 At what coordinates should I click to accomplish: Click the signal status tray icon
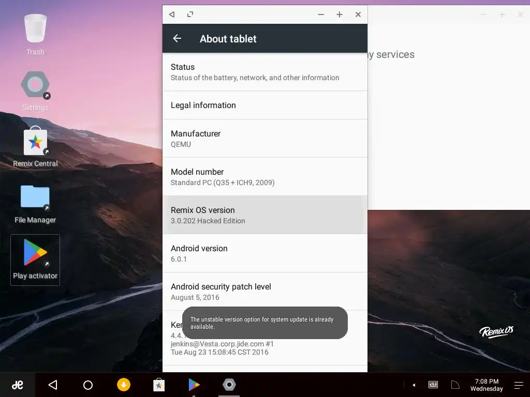tap(455, 385)
